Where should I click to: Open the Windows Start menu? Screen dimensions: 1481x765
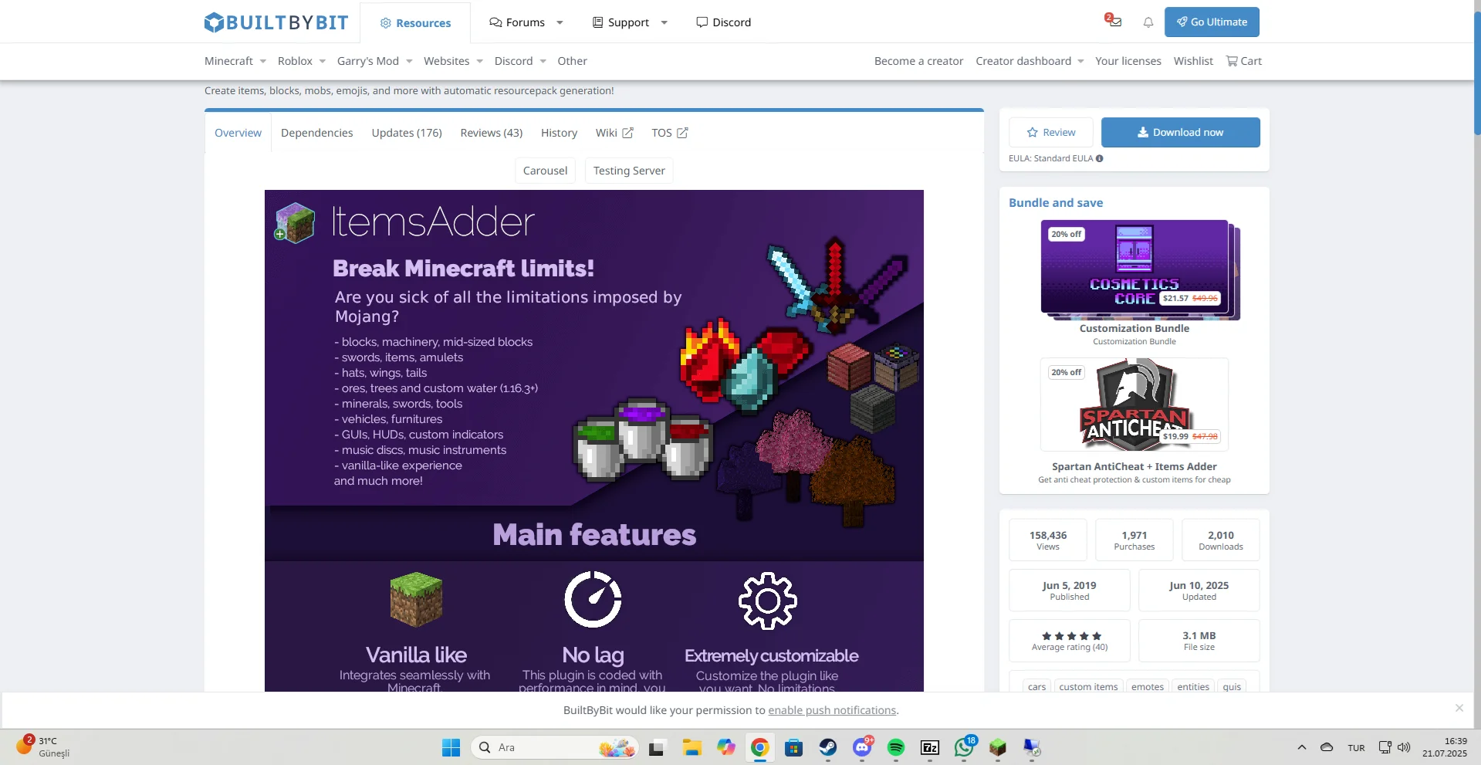(x=451, y=747)
